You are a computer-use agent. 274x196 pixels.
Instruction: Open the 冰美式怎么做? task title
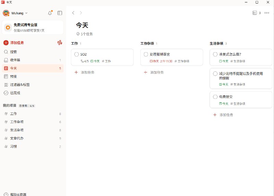click(230, 54)
